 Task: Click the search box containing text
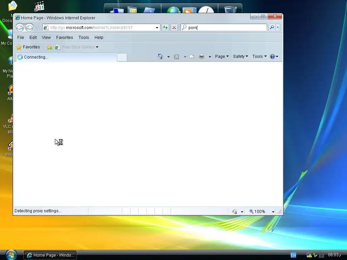pyautogui.click(x=224, y=28)
